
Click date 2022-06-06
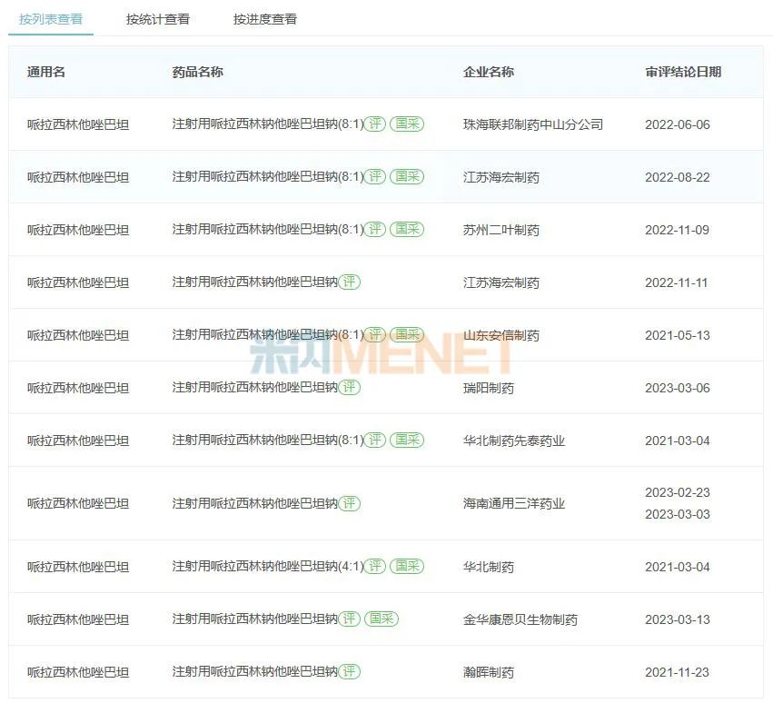[x=678, y=124]
